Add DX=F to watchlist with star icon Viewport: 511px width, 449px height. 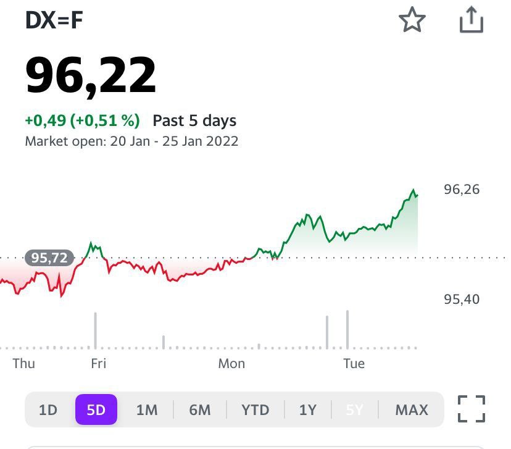pyautogui.click(x=412, y=20)
